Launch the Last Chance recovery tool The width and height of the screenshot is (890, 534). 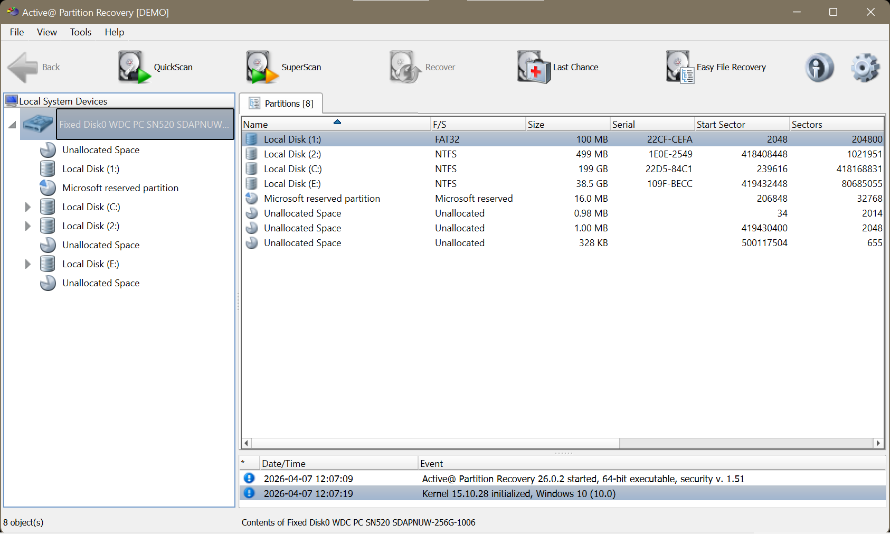[558, 67]
